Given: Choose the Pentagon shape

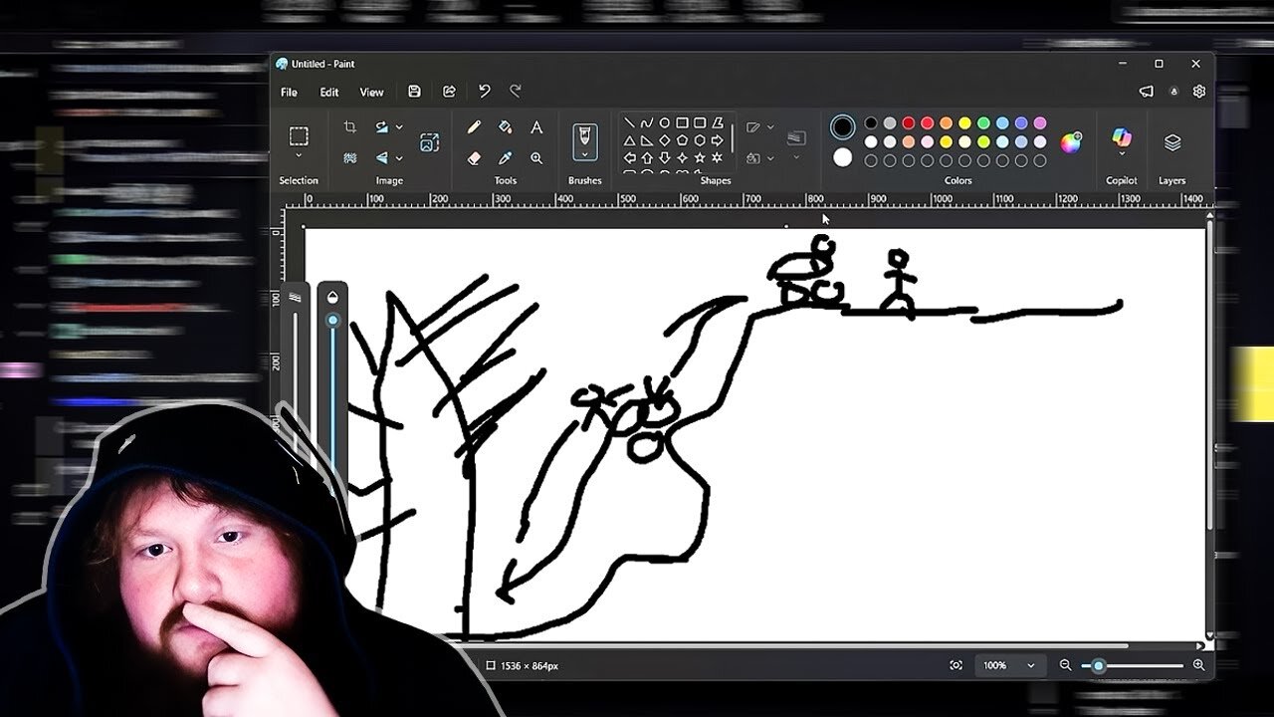Looking at the screenshot, I should point(682,140).
